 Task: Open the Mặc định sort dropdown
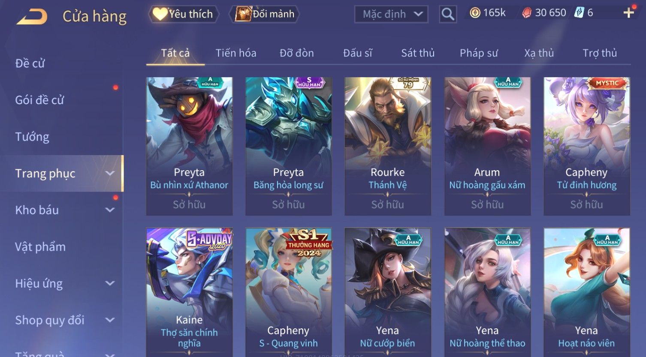coord(391,14)
